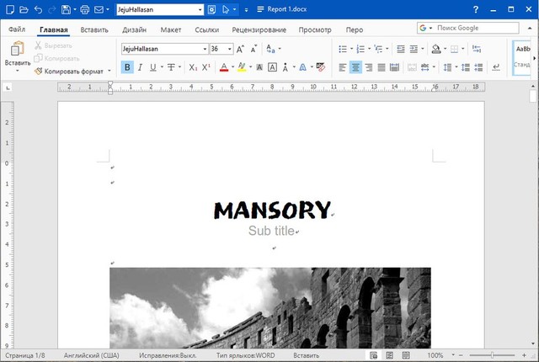Open the zoom level dropdown in title bar font box
Image resolution: width=539 pixels, height=362 pixels.
tap(200, 10)
